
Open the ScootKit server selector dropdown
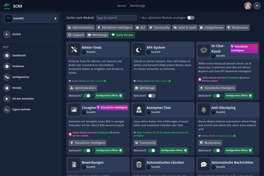(31, 19)
